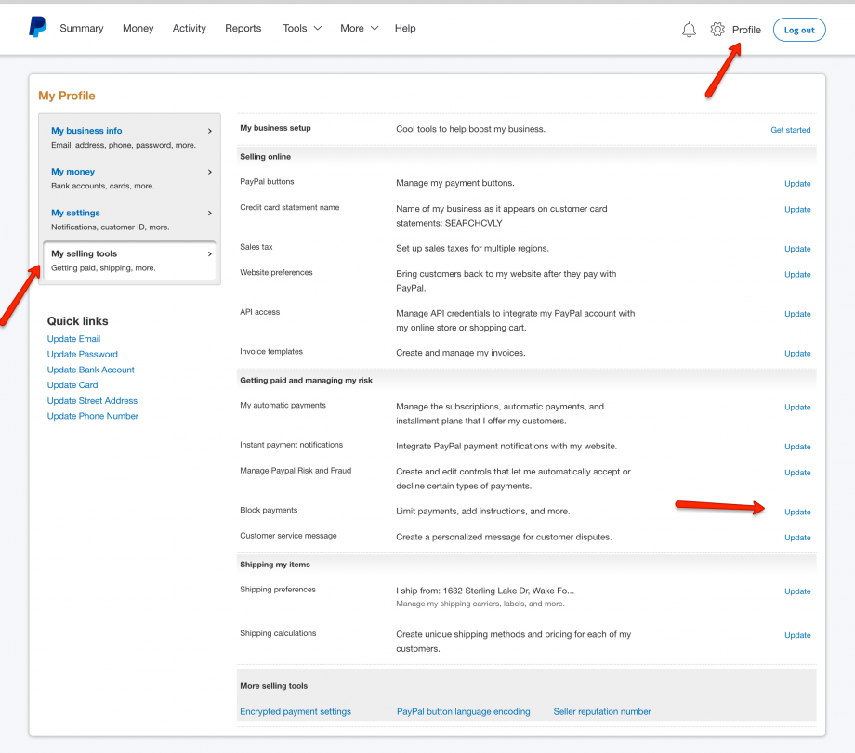
Task: Click the Block payments row label
Action: (269, 510)
